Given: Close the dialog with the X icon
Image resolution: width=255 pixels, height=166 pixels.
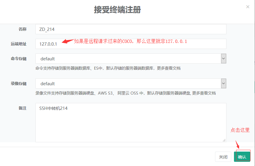Looking at the screenshot, I should click(x=247, y=7).
